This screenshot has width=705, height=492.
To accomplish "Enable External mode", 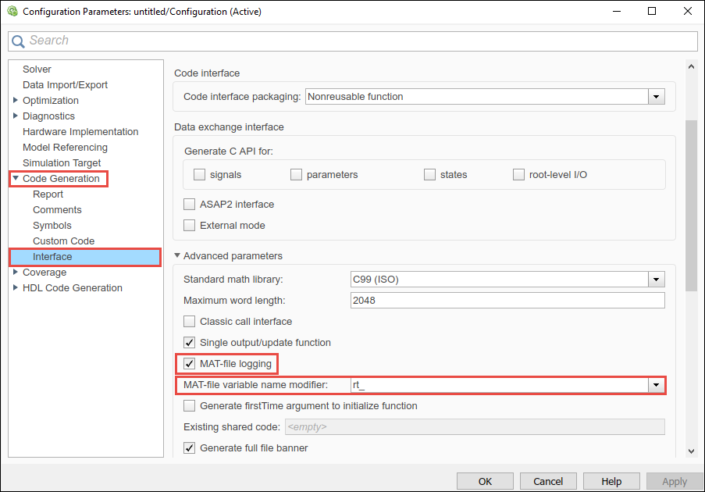I will point(188,225).
